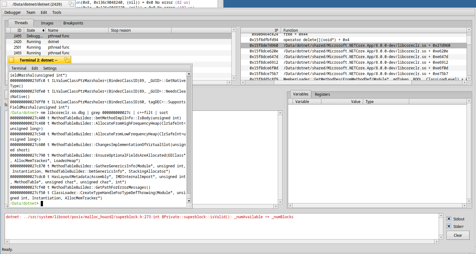Click the left scroll arrow below the threads list
This screenshot has width=476, height=254.
click(x=7, y=82)
